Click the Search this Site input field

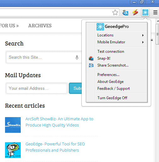(44, 57)
